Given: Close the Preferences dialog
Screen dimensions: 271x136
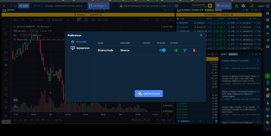Looking at the screenshot, I should 201,35.
